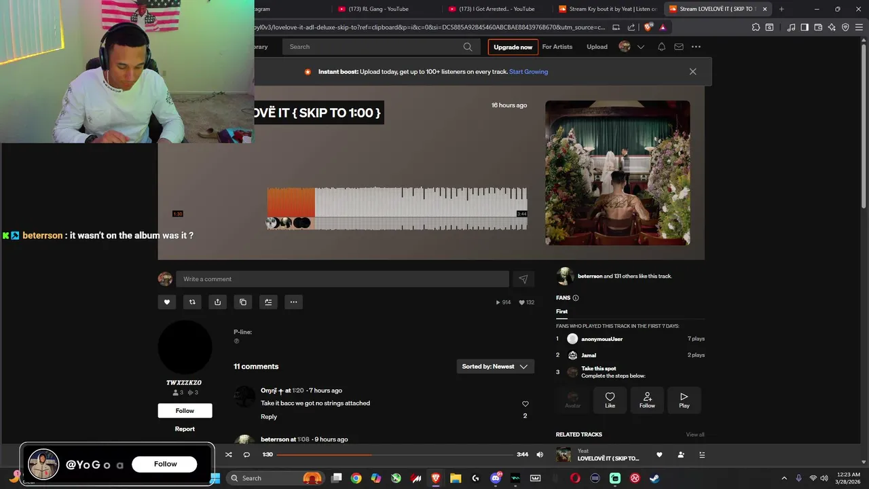This screenshot has height=489, width=869.
Task: Open the For Artists menu item
Action: pyautogui.click(x=557, y=47)
